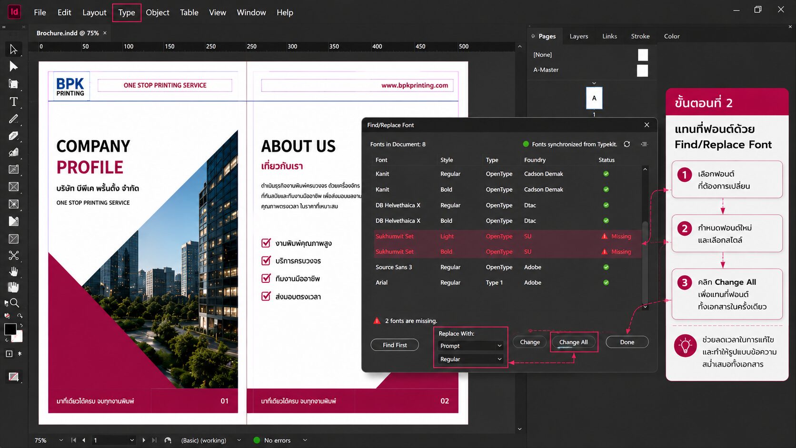796x448 pixels.
Task: Click the Done button
Action: (x=627, y=342)
